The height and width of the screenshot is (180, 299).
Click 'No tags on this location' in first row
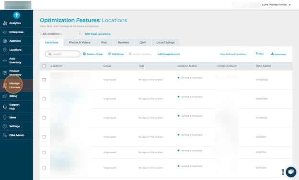tap(150, 80)
